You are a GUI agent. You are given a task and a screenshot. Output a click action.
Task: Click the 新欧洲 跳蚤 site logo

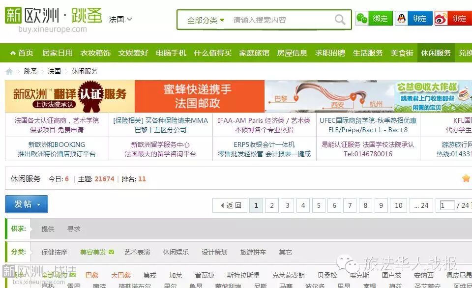[54, 19]
